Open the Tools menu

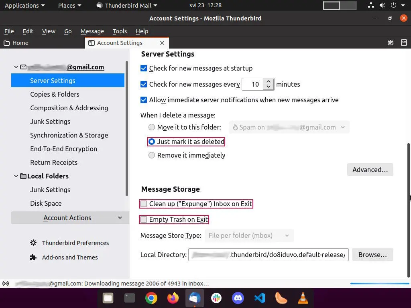tap(119, 31)
